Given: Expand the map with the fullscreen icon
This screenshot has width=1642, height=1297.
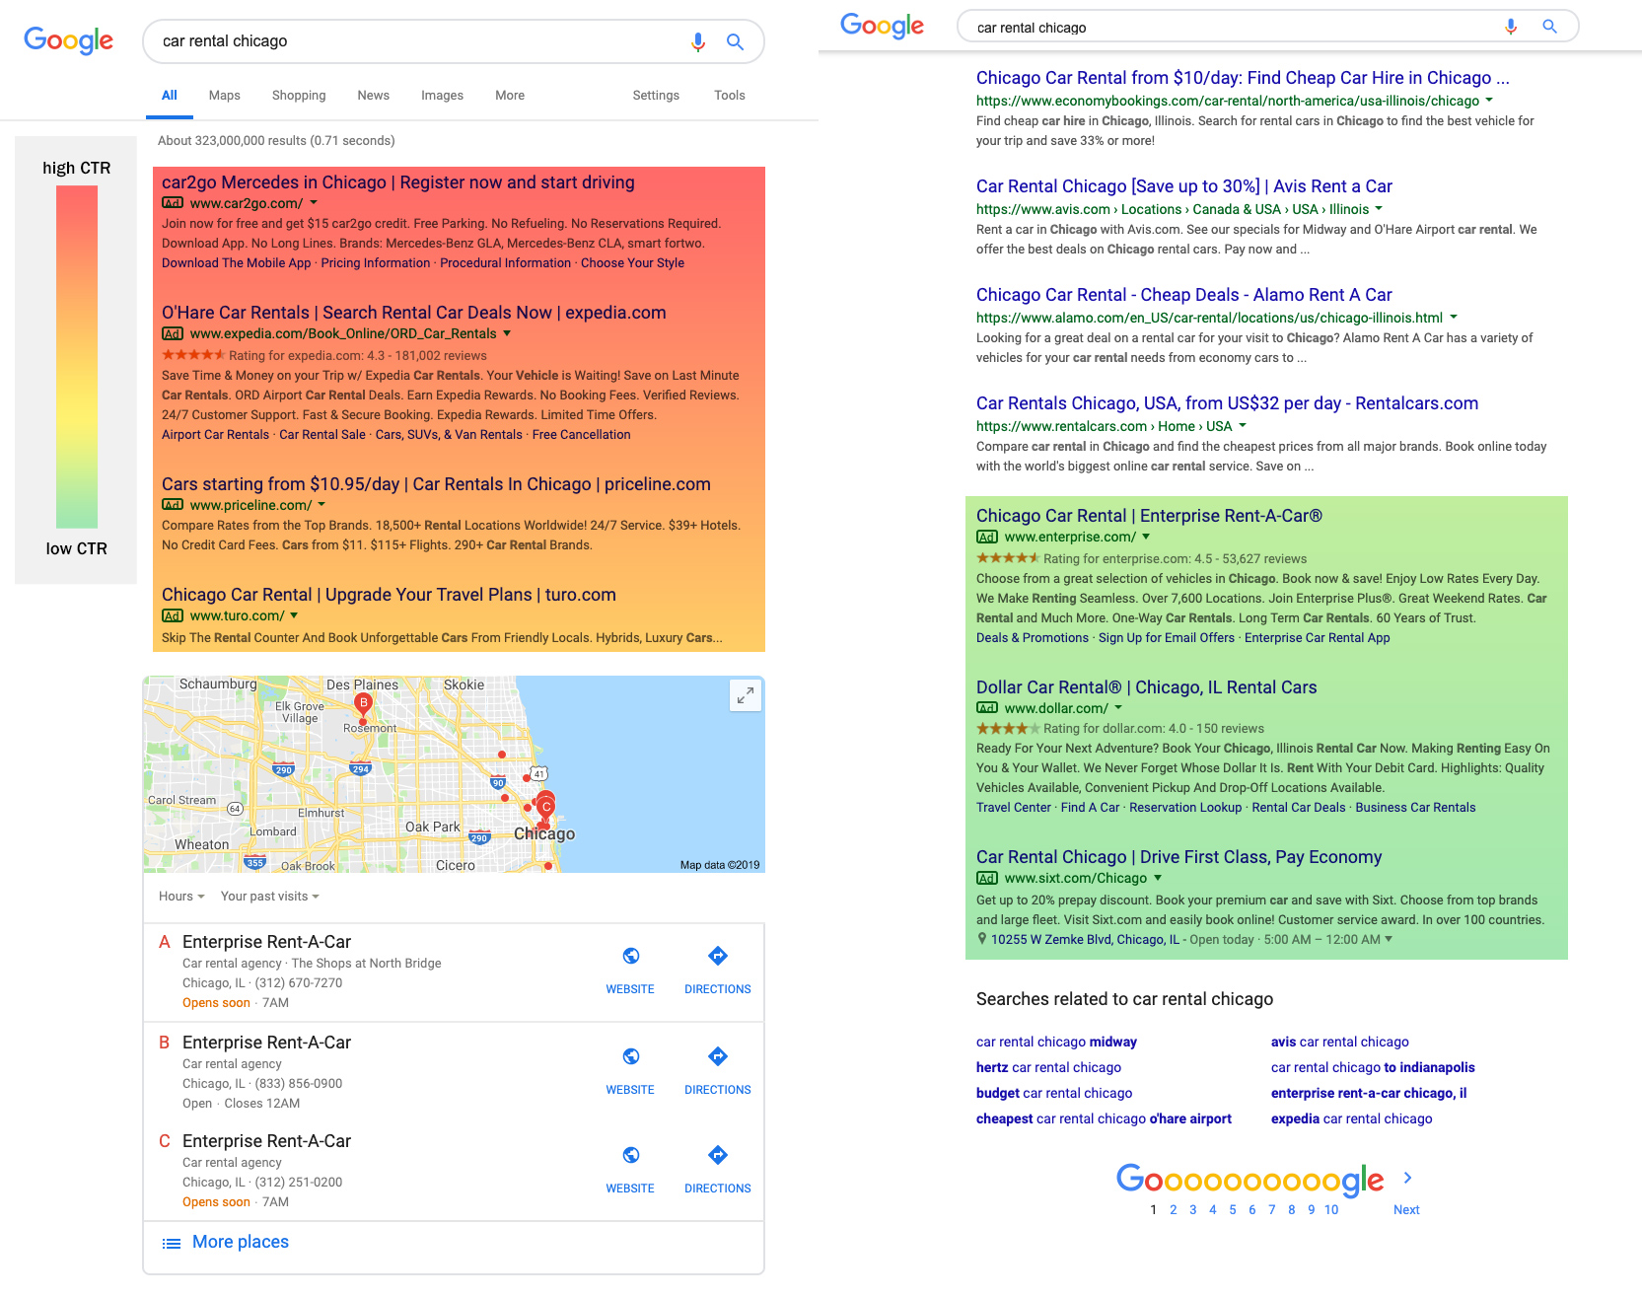Looking at the screenshot, I should [746, 695].
